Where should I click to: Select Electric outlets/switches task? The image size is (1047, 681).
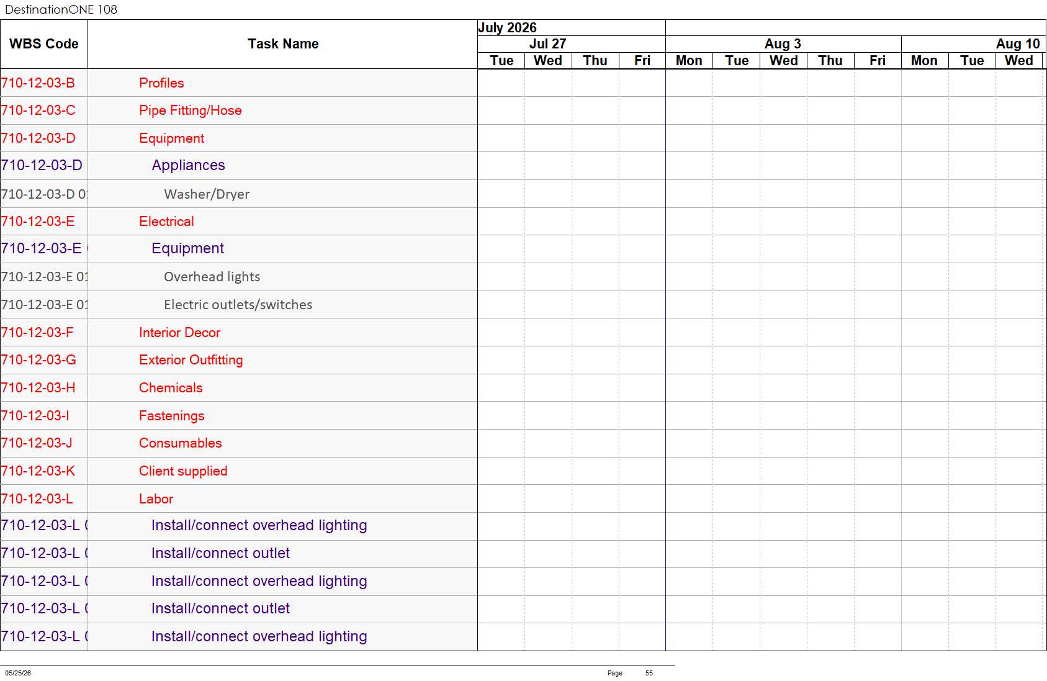click(x=238, y=305)
